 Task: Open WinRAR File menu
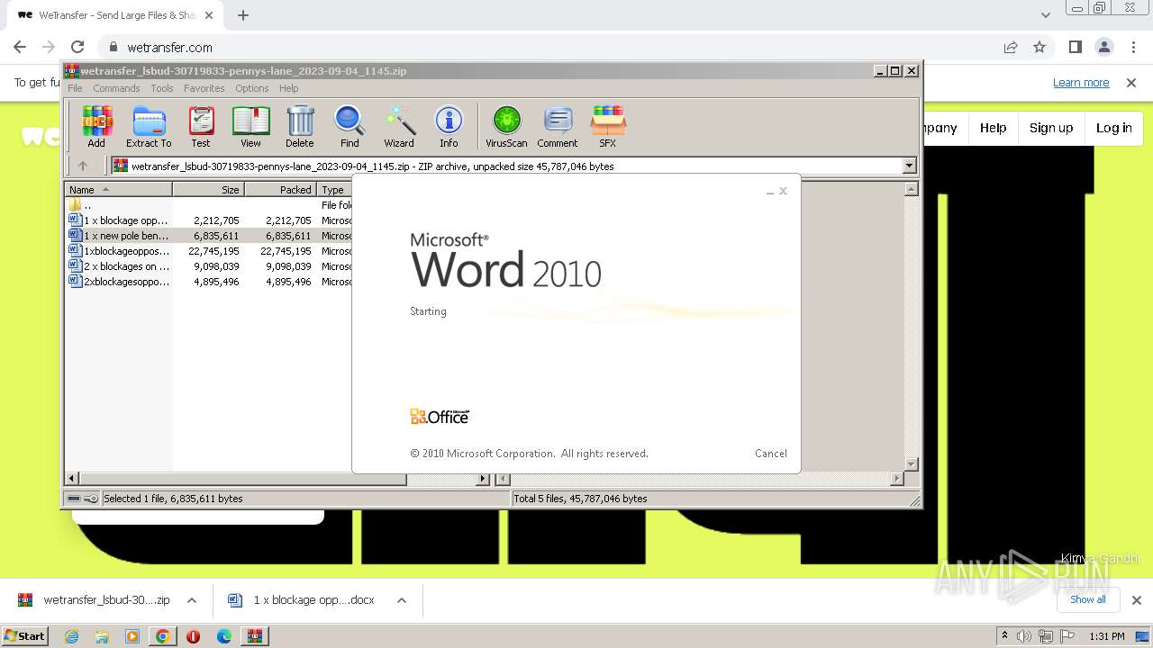75,88
